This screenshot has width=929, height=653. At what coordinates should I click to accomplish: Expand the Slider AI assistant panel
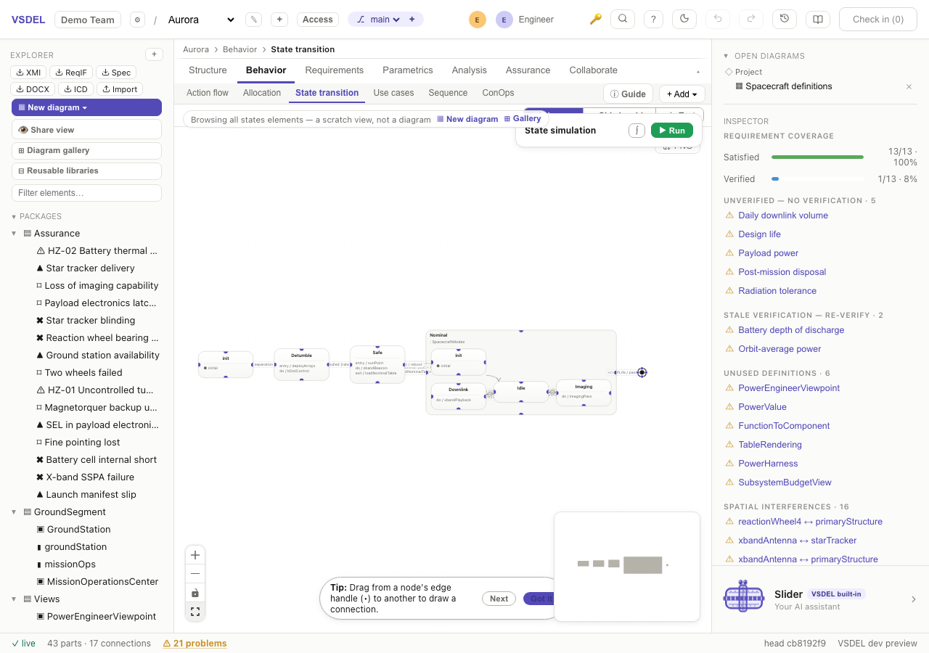[913, 599]
